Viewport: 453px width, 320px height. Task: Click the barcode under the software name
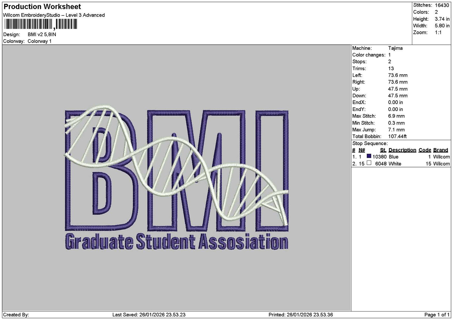[41, 24]
